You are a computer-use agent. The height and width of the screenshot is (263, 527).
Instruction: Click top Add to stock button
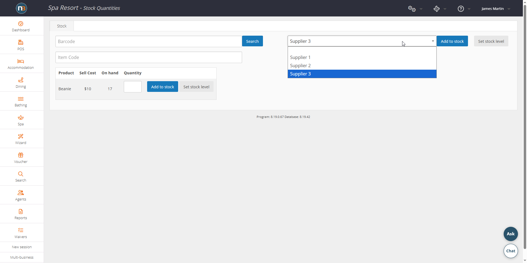452,41
